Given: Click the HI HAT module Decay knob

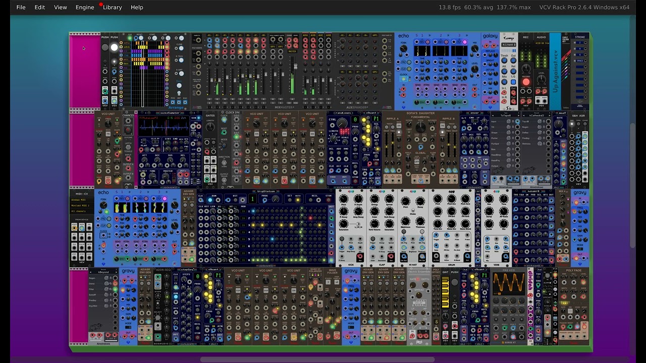Looking at the screenshot, I should (420, 201).
